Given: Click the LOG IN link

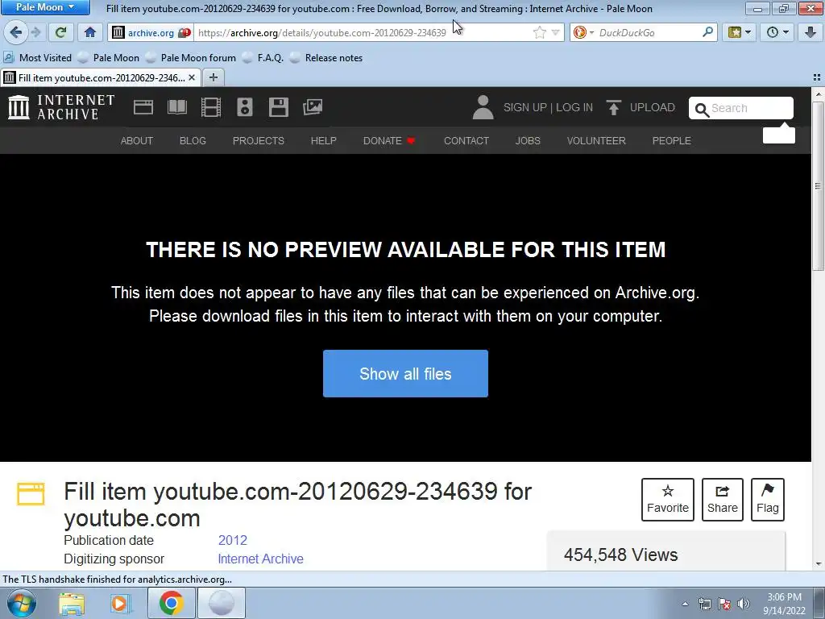Looking at the screenshot, I should pos(574,107).
